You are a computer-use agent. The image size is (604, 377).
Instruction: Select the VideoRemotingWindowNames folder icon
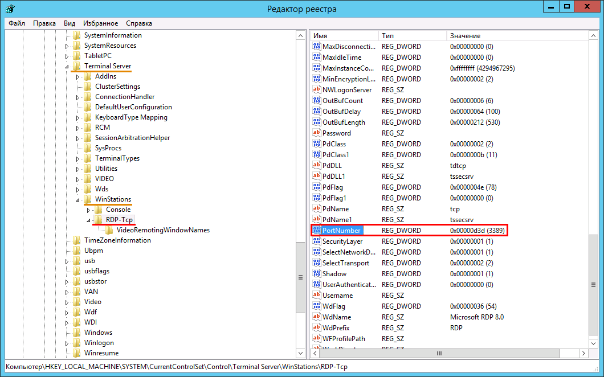(109, 230)
